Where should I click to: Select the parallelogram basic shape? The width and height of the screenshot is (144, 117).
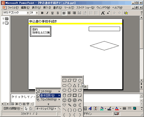click(70, 80)
